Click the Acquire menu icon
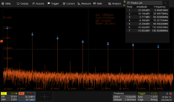This screenshot has width=174, height=102. (33, 4)
